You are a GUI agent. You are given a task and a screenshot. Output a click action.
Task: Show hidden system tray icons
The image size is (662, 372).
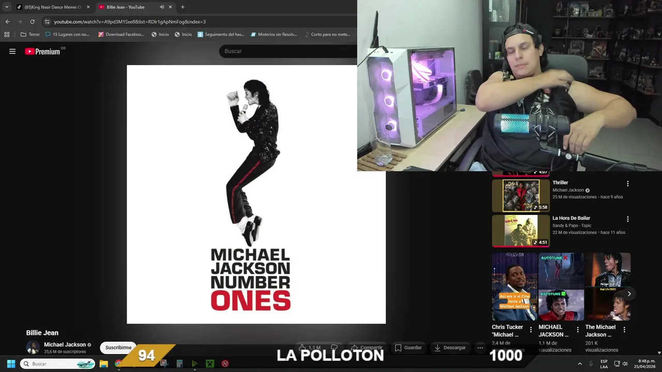click(580, 364)
